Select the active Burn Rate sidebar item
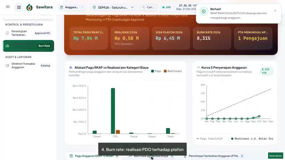 tap(28, 46)
